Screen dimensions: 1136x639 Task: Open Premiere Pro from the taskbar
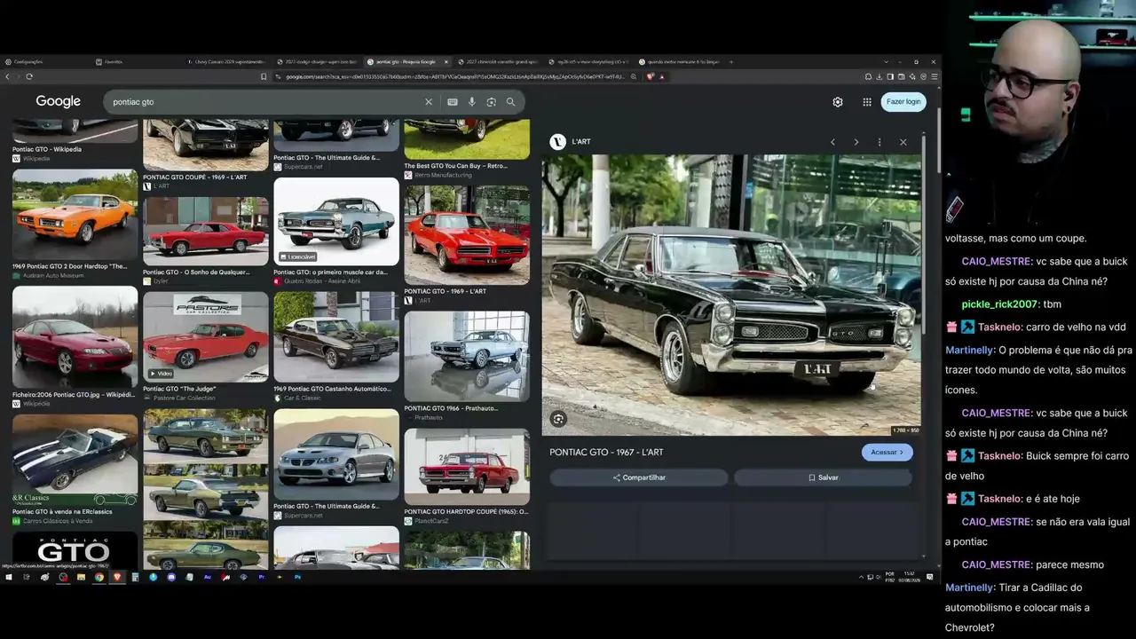(x=261, y=577)
